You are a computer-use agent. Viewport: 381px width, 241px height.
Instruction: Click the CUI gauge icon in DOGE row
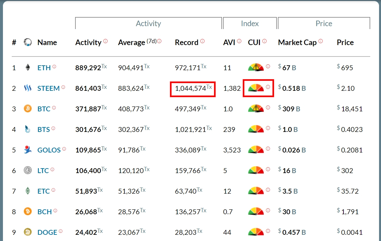pos(256,232)
